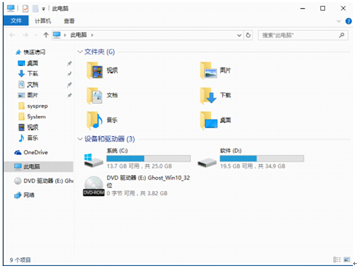Open 视频 in the sidebar
Screen dimensions: 357x268
pyautogui.click(x=33, y=128)
